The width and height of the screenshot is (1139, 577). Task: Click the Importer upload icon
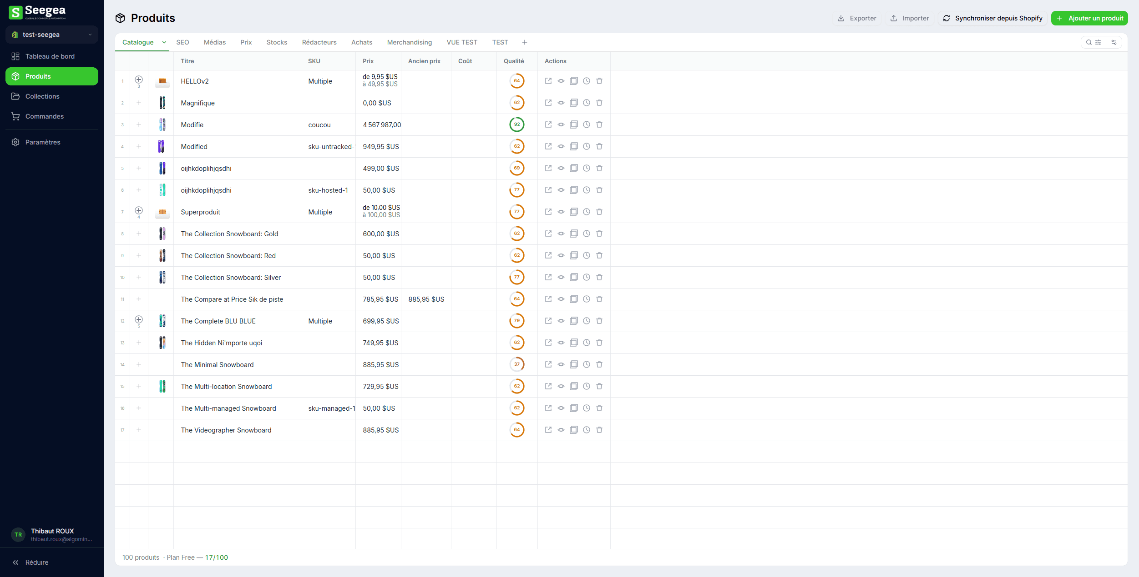coord(895,18)
